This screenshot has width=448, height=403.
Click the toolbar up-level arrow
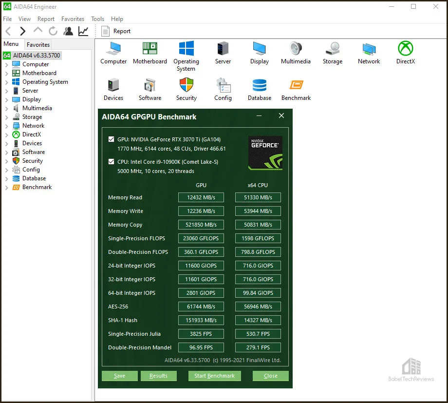37,30
